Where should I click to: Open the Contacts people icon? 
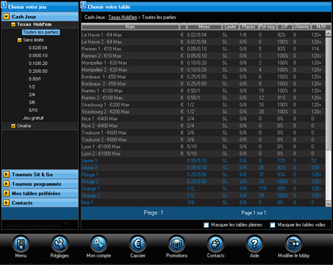click(x=216, y=244)
